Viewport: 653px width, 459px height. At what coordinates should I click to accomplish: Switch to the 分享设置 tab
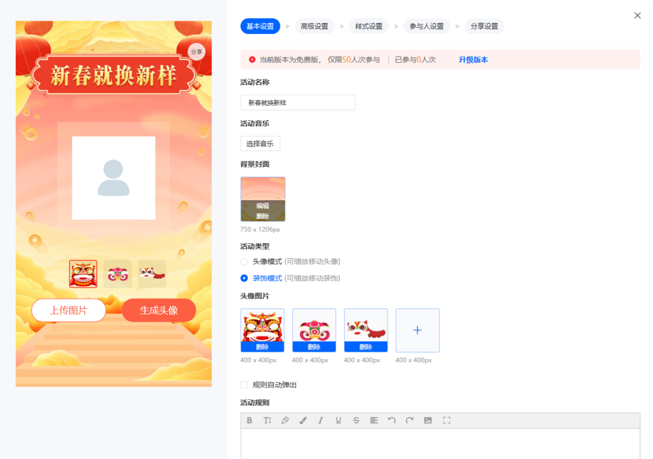click(x=484, y=26)
